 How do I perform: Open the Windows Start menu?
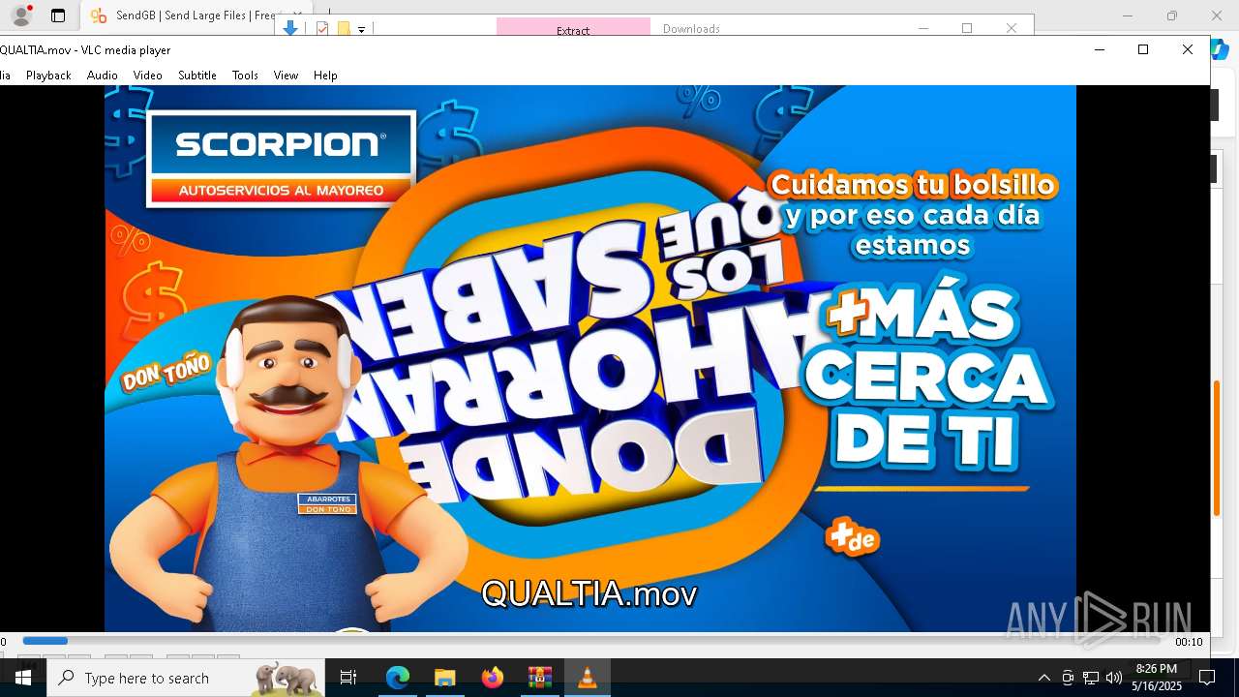click(23, 678)
